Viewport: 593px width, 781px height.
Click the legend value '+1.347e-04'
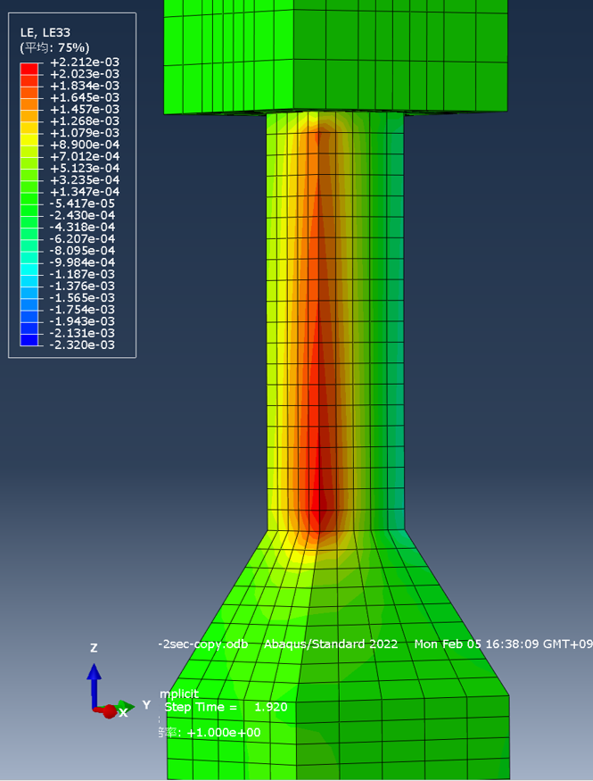(85, 192)
